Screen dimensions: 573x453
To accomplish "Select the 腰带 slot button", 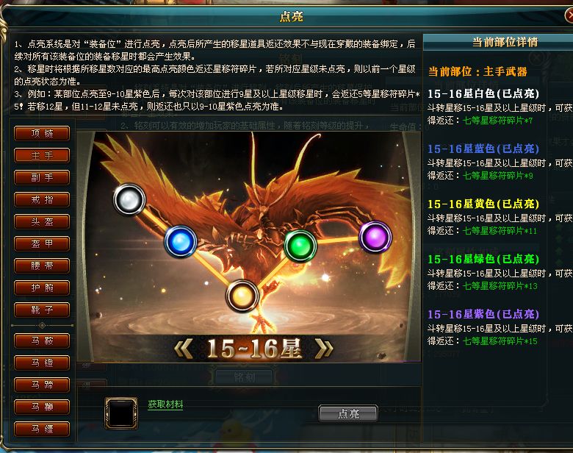I will (42, 266).
